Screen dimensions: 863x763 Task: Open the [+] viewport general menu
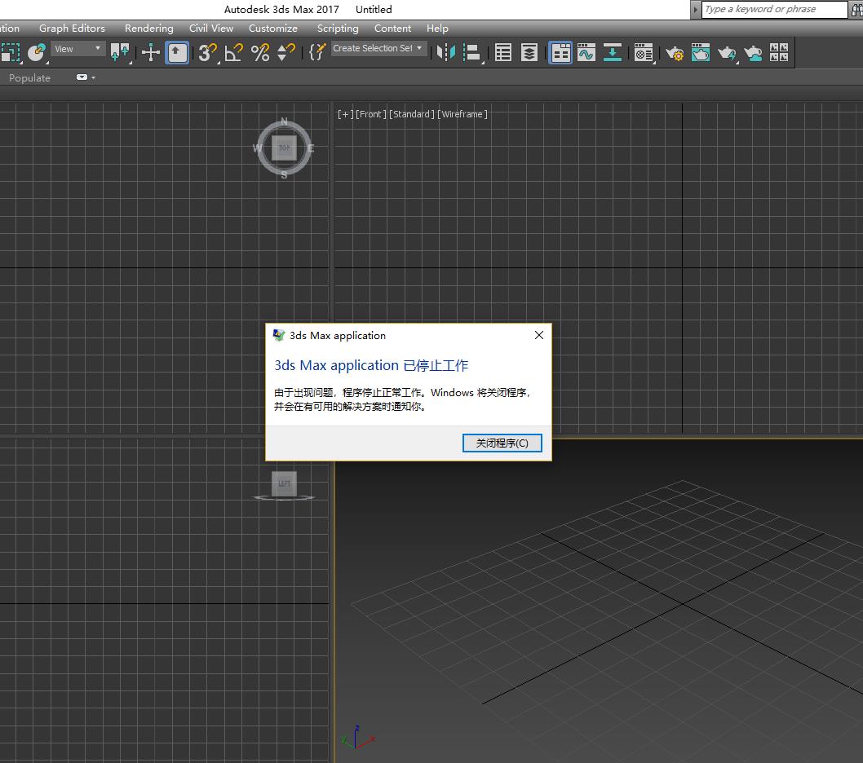(346, 114)
